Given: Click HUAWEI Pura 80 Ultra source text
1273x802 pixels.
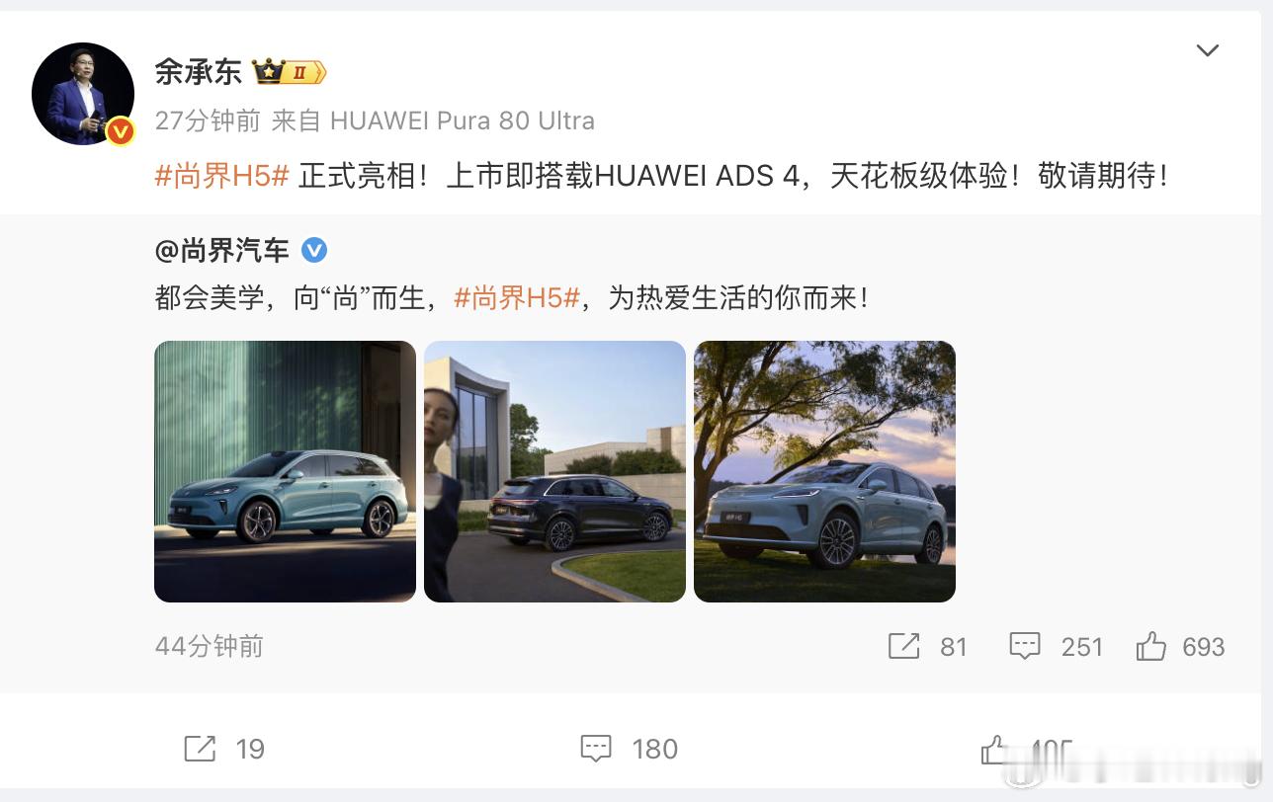Looking at the screenshot, I should (x=462, y=120).
